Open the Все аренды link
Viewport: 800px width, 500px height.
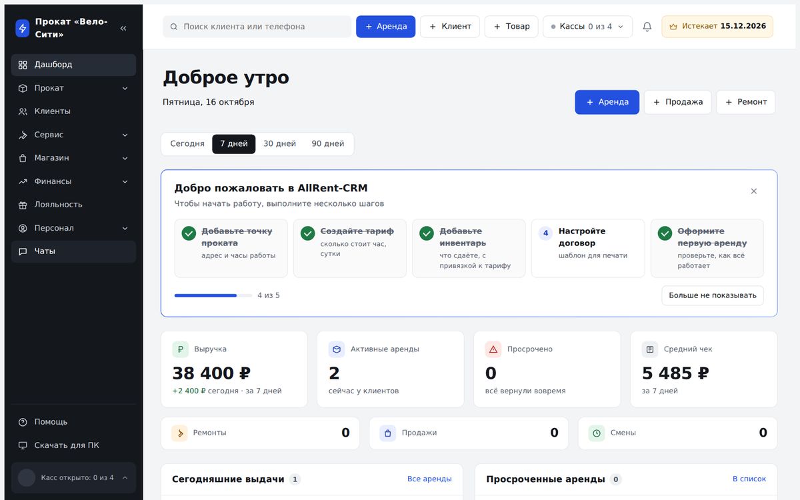click(429, 479)
